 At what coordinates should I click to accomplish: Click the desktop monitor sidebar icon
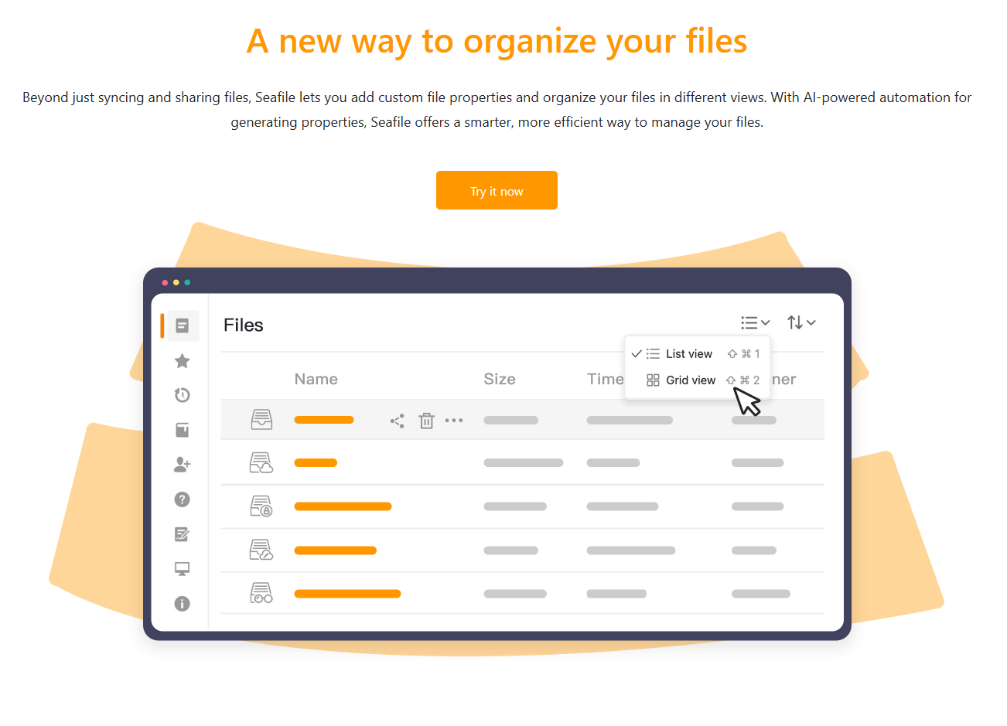click(x=183, y=569)
